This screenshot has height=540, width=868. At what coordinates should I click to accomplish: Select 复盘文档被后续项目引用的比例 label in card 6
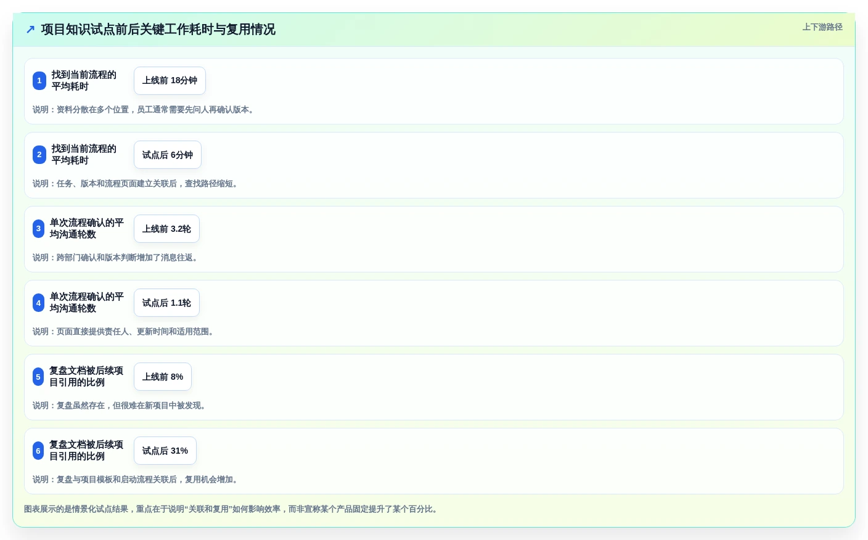[x=86, y=451]
